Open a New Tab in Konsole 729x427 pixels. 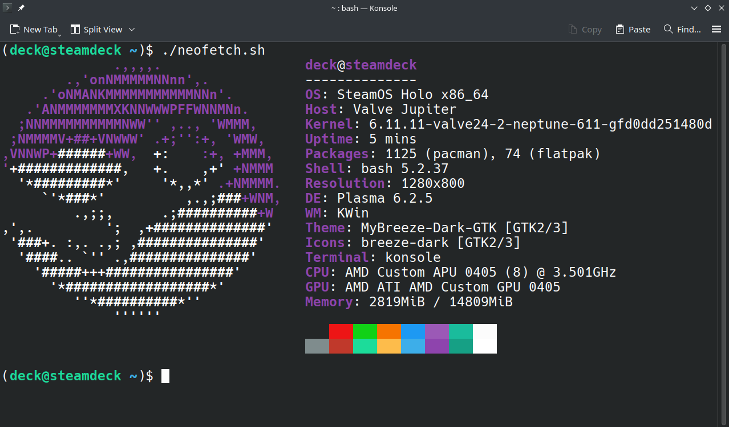click(x=34, y=30)
